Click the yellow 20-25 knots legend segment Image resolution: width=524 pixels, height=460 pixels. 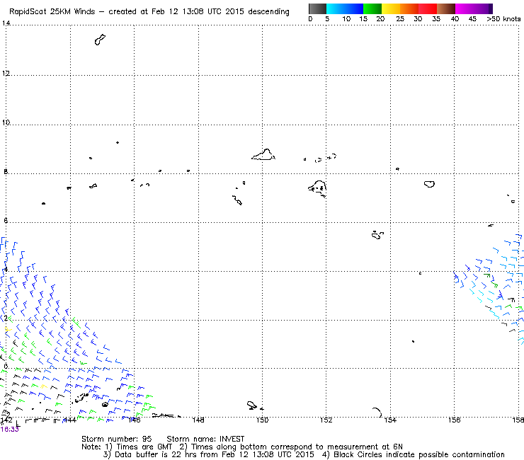pyautogui.click(x=391, y=8)
